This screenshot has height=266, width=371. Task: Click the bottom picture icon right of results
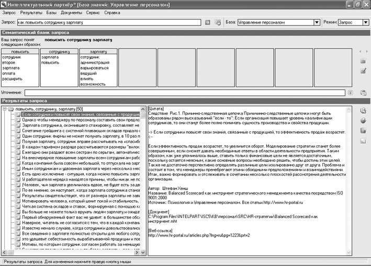(363, 141)
